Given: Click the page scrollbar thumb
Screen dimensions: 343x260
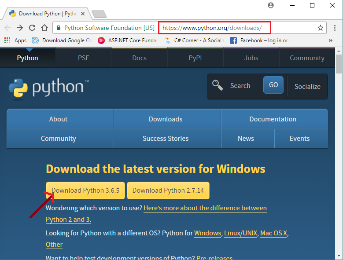Looking at the screenshot, I should 339,64.
